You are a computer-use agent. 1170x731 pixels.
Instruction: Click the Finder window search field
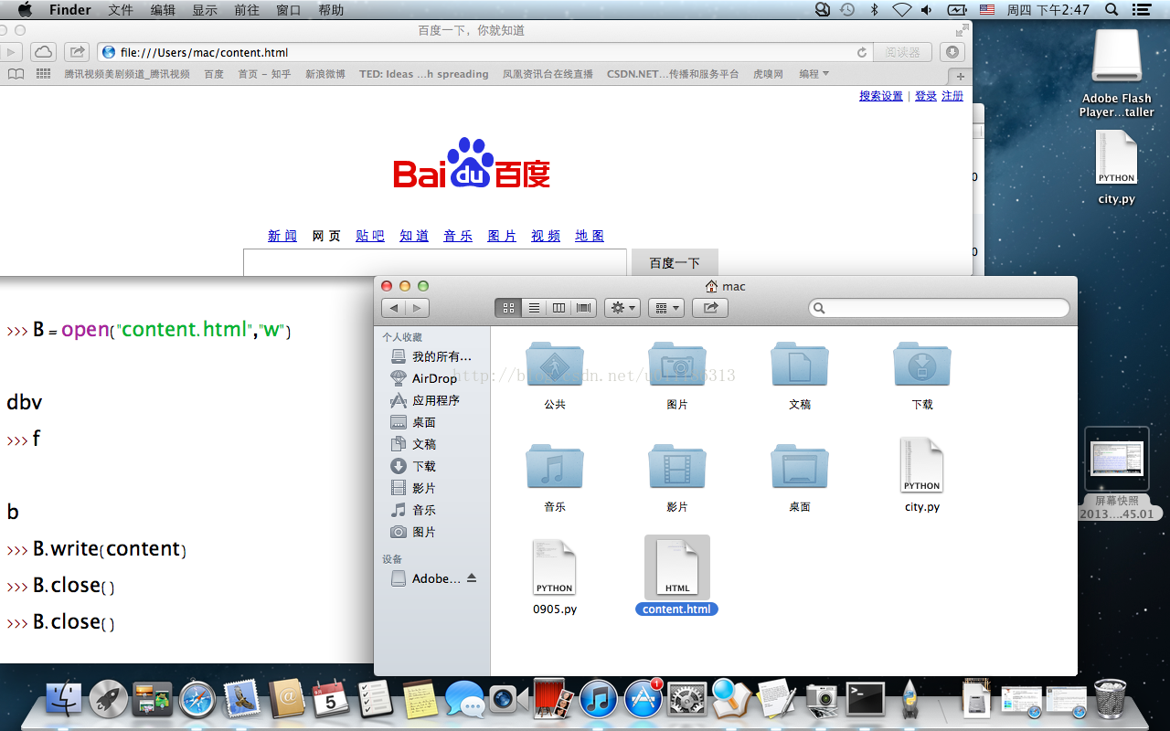click(939, 308)
